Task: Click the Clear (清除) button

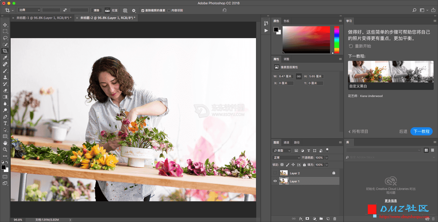Action: [x=96, y=10]
